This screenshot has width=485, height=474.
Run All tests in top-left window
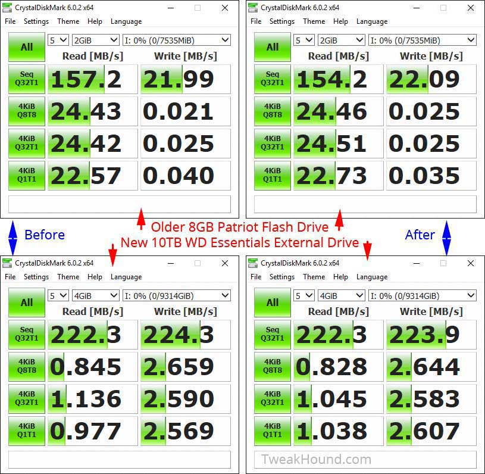click(27, 47)
